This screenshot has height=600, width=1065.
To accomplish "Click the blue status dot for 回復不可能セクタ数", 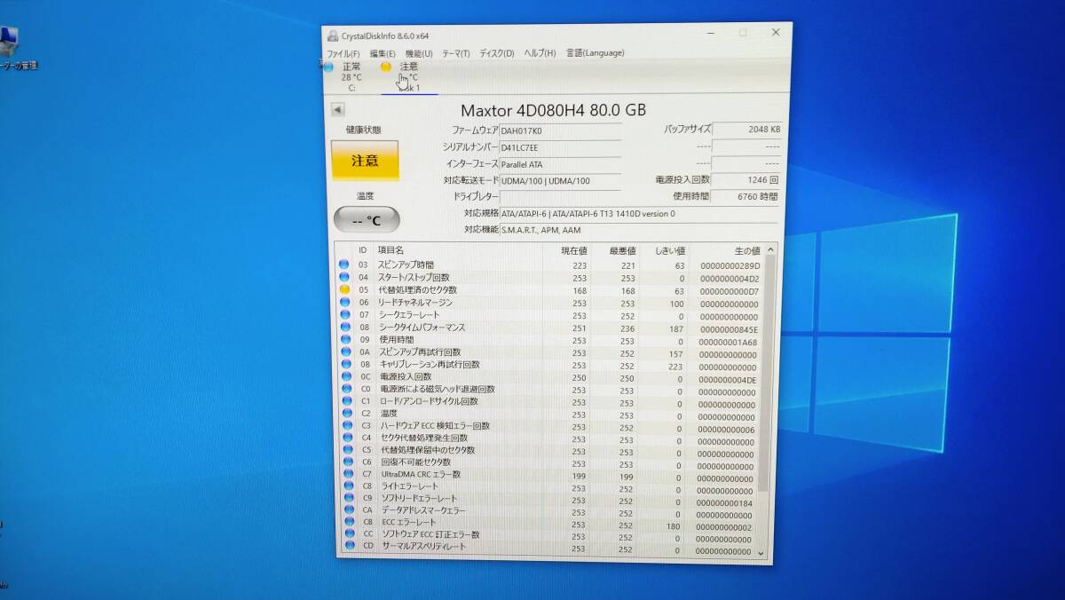I will 346,462.
